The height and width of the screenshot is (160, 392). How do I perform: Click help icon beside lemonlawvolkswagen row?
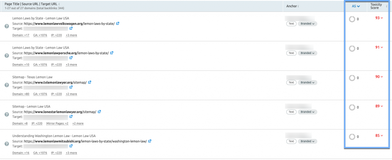click(x=7, y=26)
